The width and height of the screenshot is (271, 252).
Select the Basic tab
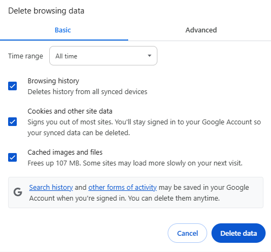point(63,30)
